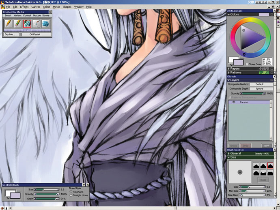
Task: Open the Oil Pastel variant dropdown
Action: click(37, 34)
